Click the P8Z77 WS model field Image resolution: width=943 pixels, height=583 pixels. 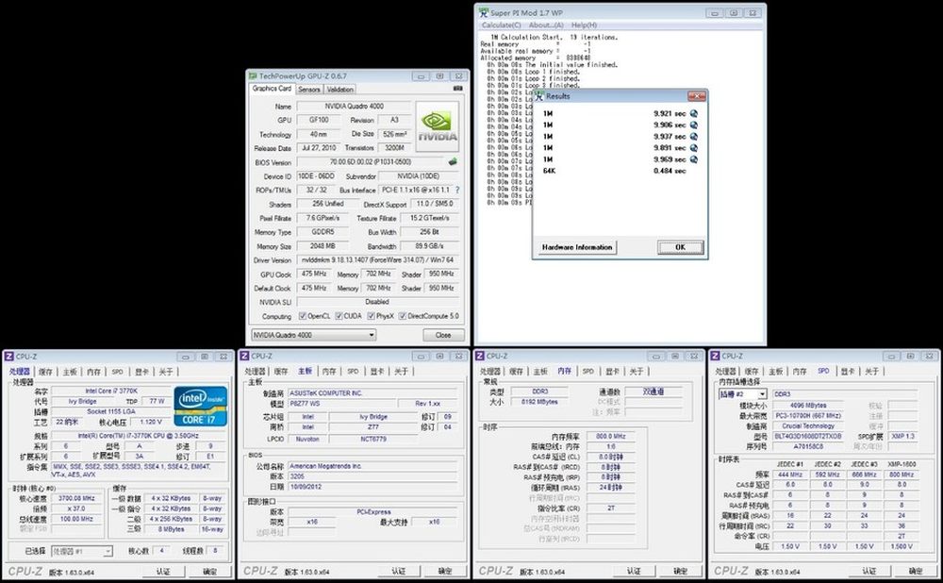(341, 404)
